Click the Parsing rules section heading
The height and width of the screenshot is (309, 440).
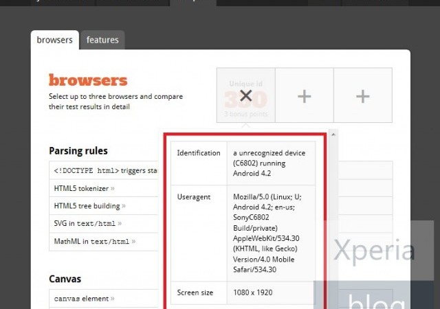78,150
